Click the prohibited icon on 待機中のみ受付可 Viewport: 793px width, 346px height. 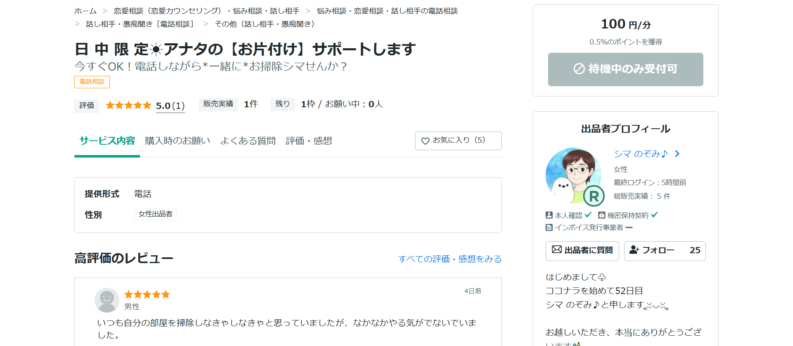tap(579, 69)
